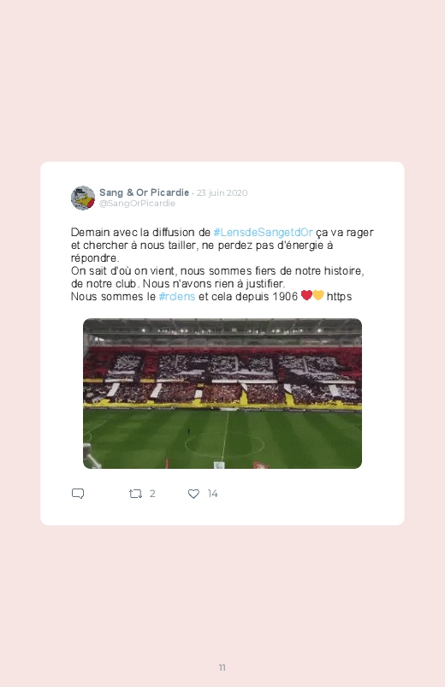The height and width of the screenshot is (687, 445).
Task: Click page number 11 at bottom
Action: tap(222, 667)
